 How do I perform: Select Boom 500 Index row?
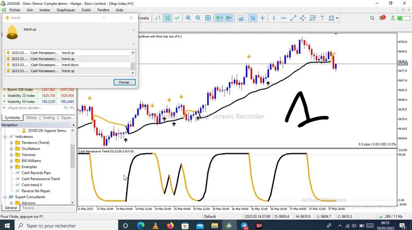38,90
